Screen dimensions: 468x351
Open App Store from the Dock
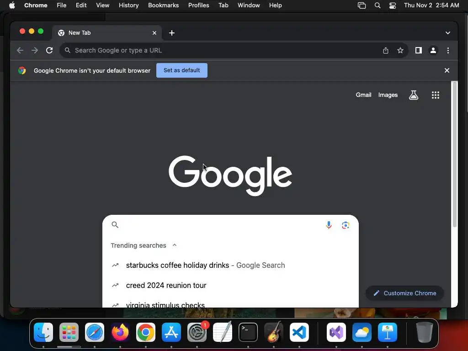171,332
